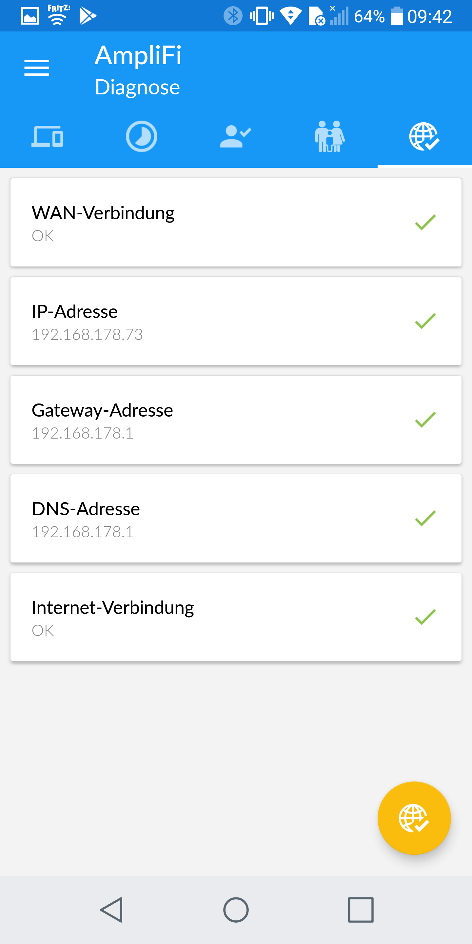
Task: Open the Gateway-Adresse entry
Action: pyautogui.click(x=220, y=420)
